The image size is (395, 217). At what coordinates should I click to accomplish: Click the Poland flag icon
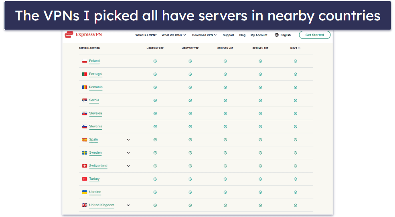85,61
